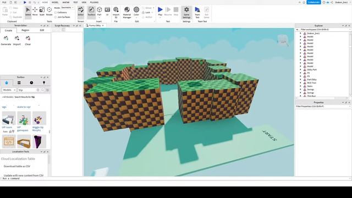The height and width of the screenshot is (198, 352).
Task: Click the All Models breadcrumb link
Action: tap(8, 97)
